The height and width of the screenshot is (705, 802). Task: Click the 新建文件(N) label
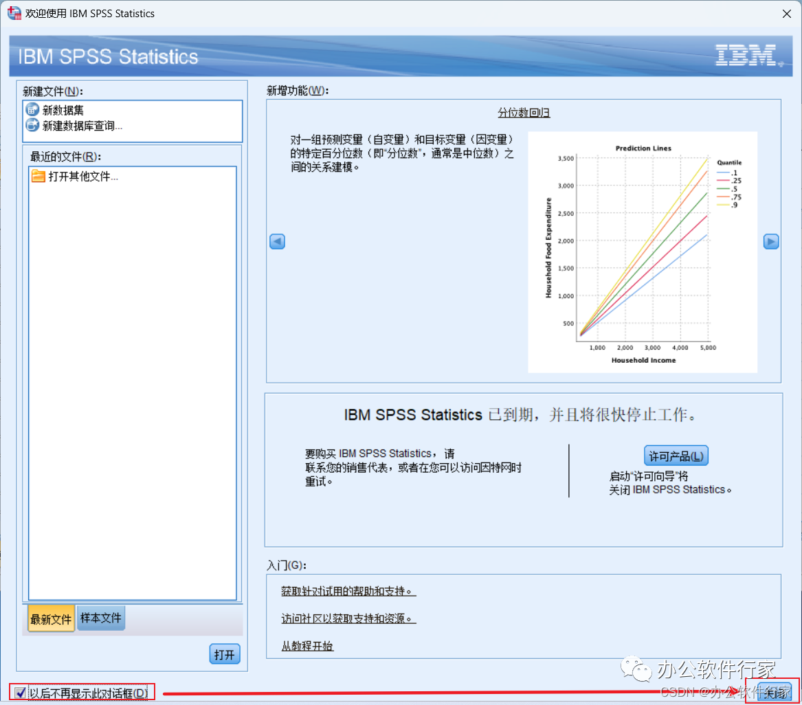[x=53, y=91]
